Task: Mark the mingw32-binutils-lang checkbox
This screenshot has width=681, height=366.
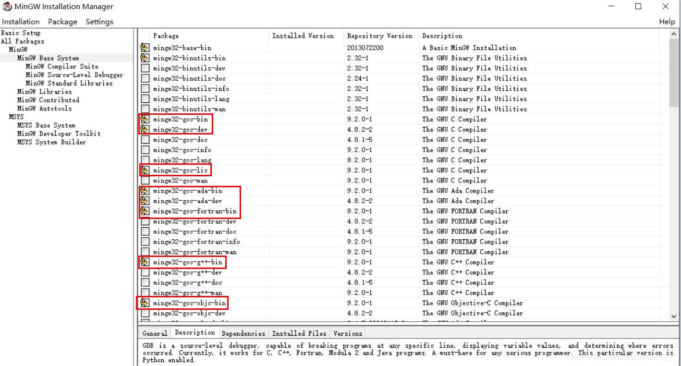Action: (x=145, y=98)
